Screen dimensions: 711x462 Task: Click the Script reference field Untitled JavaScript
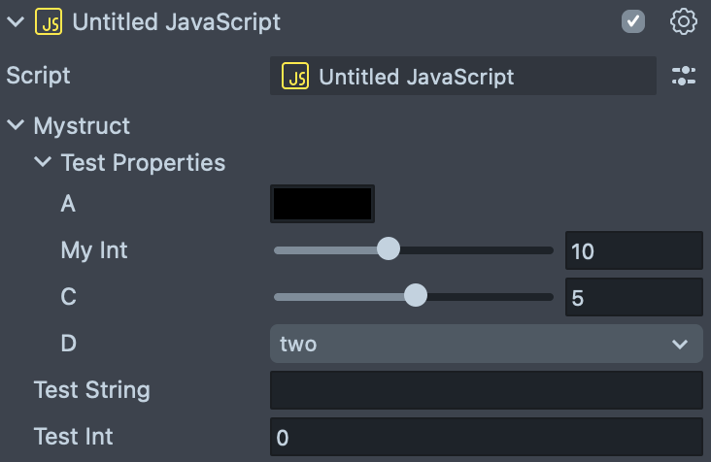tap(463, 76)
